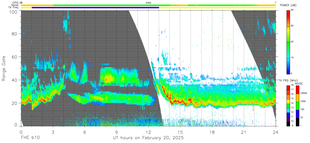Click the '40' Range Gate axis tick
The image size is (310, 143).
(x=15, y=80)
